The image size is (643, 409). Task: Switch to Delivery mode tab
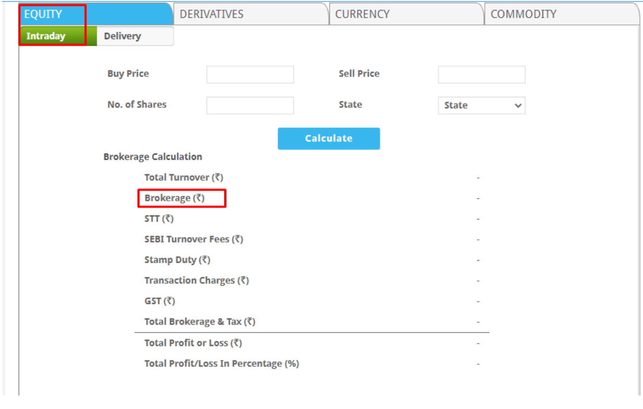click(122, 36)
